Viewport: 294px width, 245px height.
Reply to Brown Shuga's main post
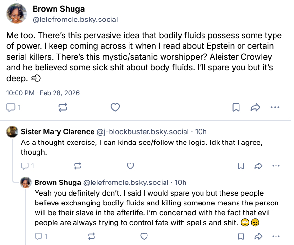(x=13, y=107)
